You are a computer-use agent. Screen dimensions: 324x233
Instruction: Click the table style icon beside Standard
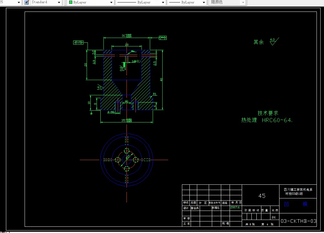tap(26, 2)
